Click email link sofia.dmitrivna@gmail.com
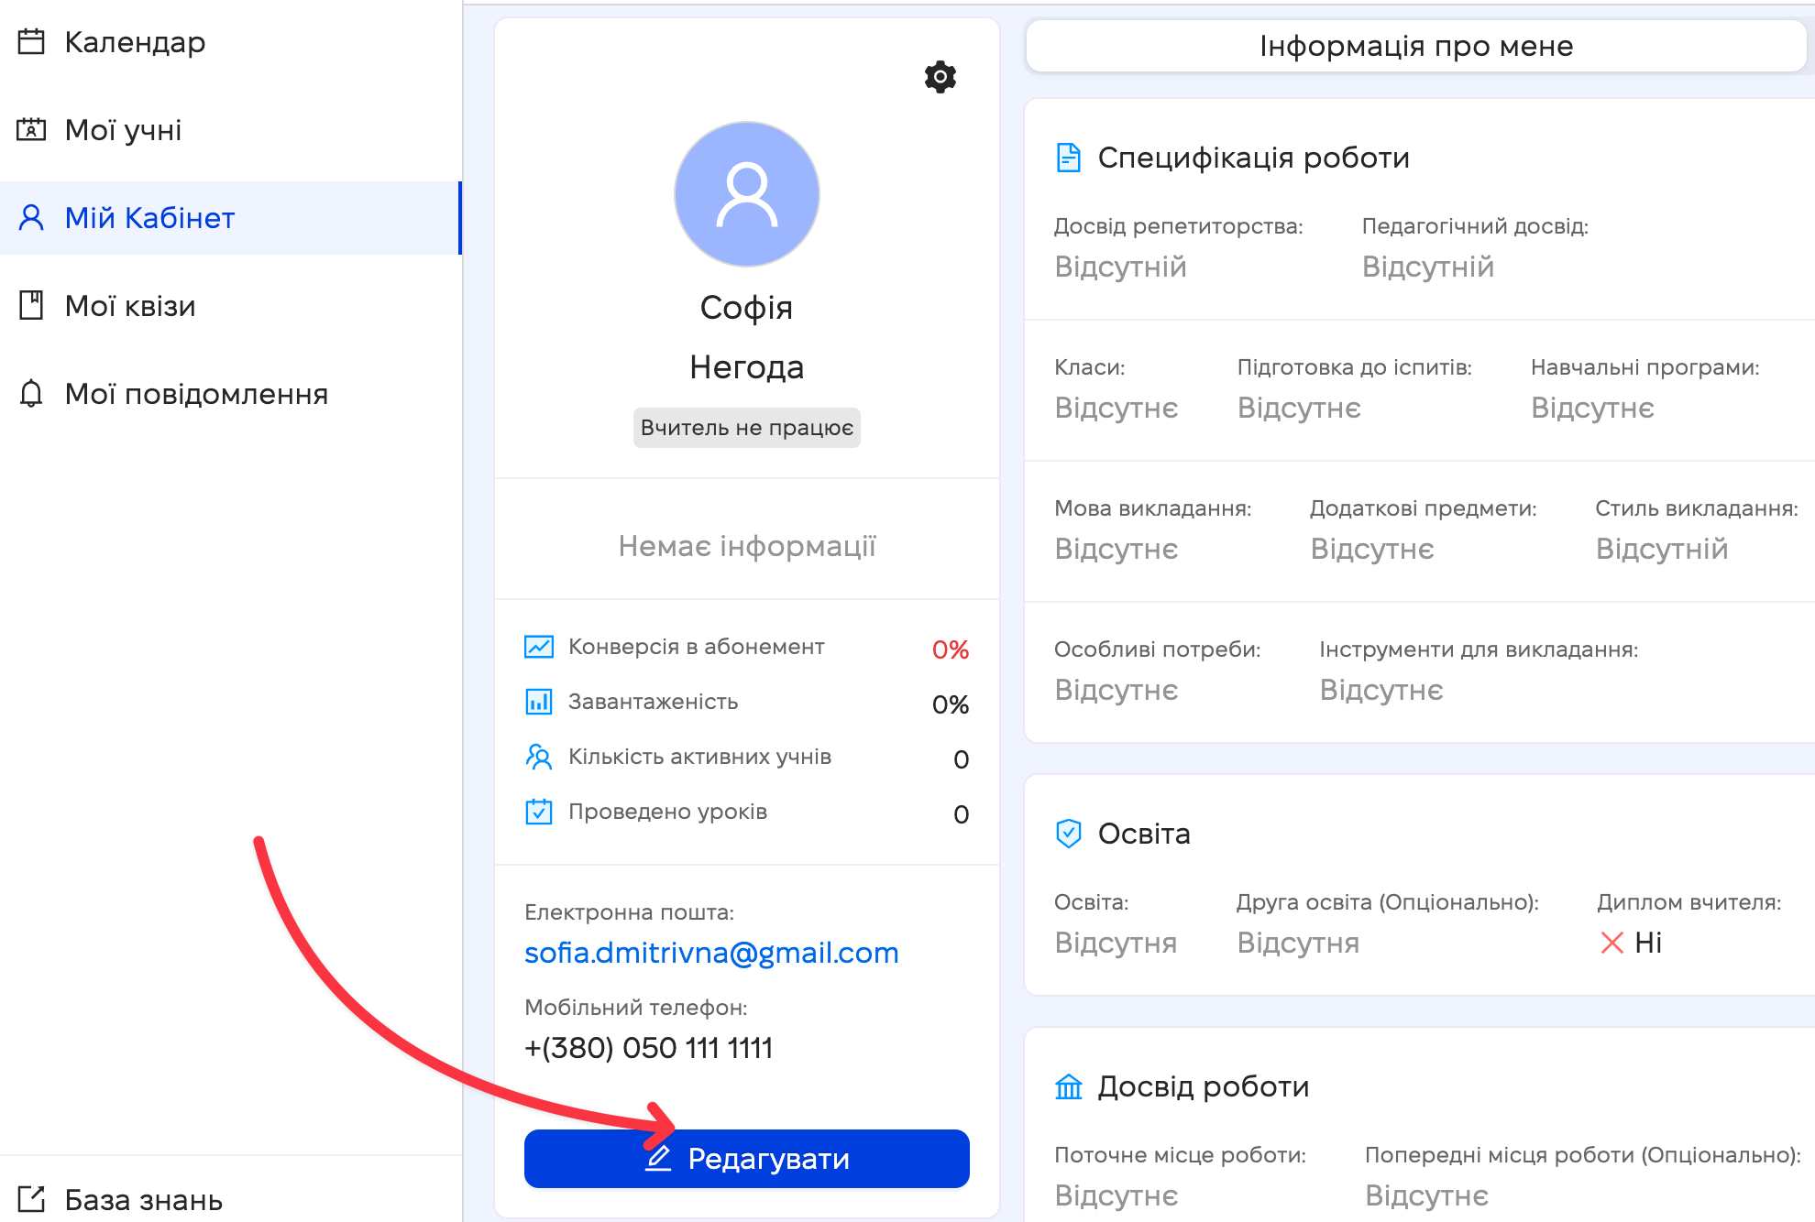Image resolution: width=1815 pixels, height=1222 pixels. tap(710, 953)
